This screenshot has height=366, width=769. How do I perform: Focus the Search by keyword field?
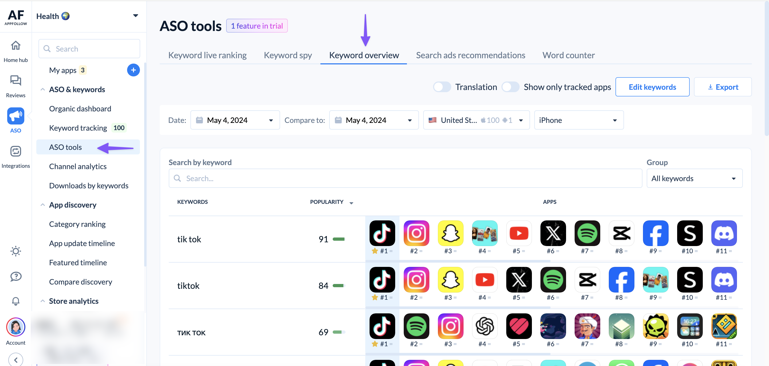click(405, 178)
